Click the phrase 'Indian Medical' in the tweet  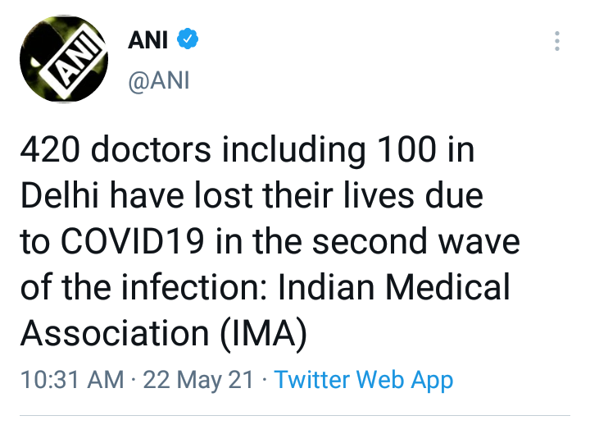(x=396, y=288)
